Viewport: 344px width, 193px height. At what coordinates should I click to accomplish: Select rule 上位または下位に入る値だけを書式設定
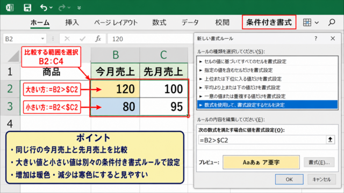tap(267, 79)
